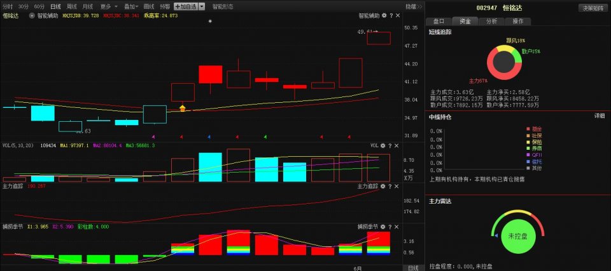
Task: Open 详细 link in 中线持仓
Action: click(x=600, y=116)
